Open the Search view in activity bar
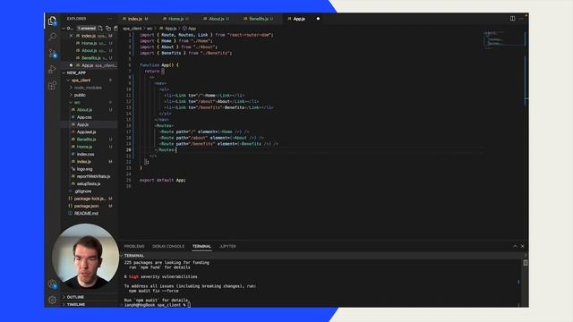This screenshot has width=573, height=322. [x=52, y=37]
